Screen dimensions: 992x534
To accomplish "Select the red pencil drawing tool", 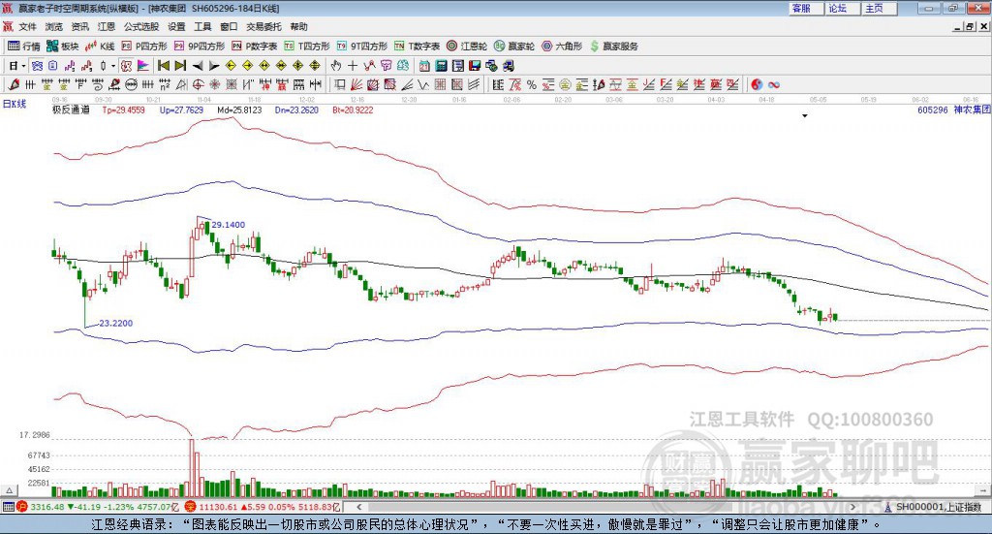I will 14,84.
